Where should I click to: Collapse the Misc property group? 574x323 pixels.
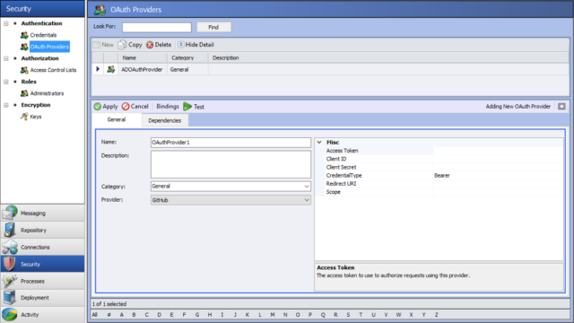319,142
